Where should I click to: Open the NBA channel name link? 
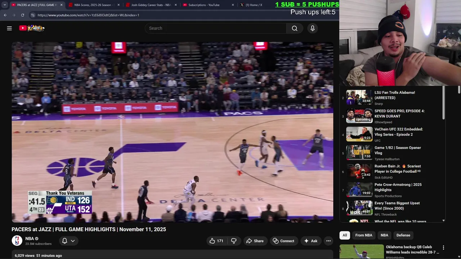click(x=30, y=238)
